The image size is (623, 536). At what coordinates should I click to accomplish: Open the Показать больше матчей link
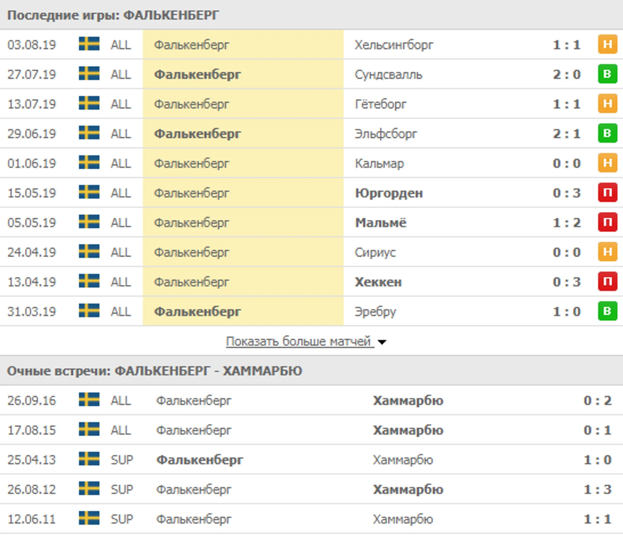coord(298,341)
